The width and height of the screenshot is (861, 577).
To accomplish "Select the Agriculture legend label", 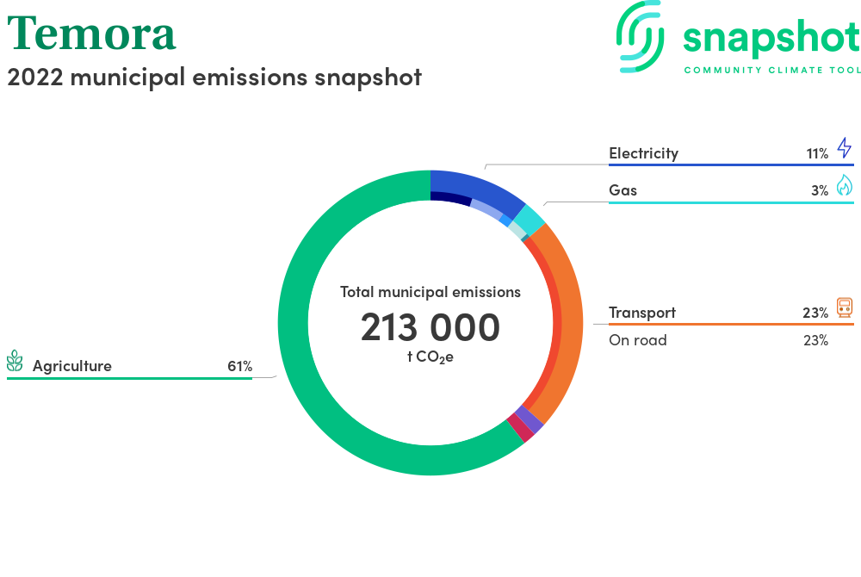I will [72, 366].
